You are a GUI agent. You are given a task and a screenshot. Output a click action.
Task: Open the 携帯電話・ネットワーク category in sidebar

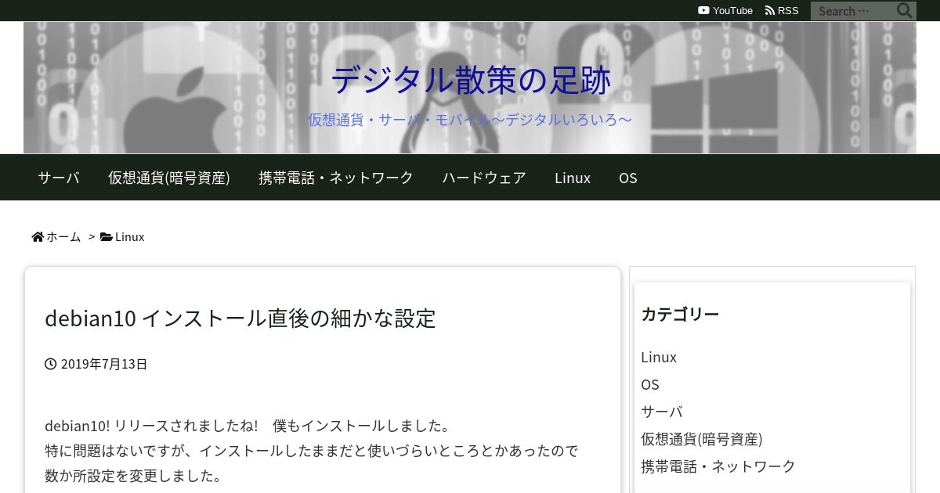[x=718, y=466]
